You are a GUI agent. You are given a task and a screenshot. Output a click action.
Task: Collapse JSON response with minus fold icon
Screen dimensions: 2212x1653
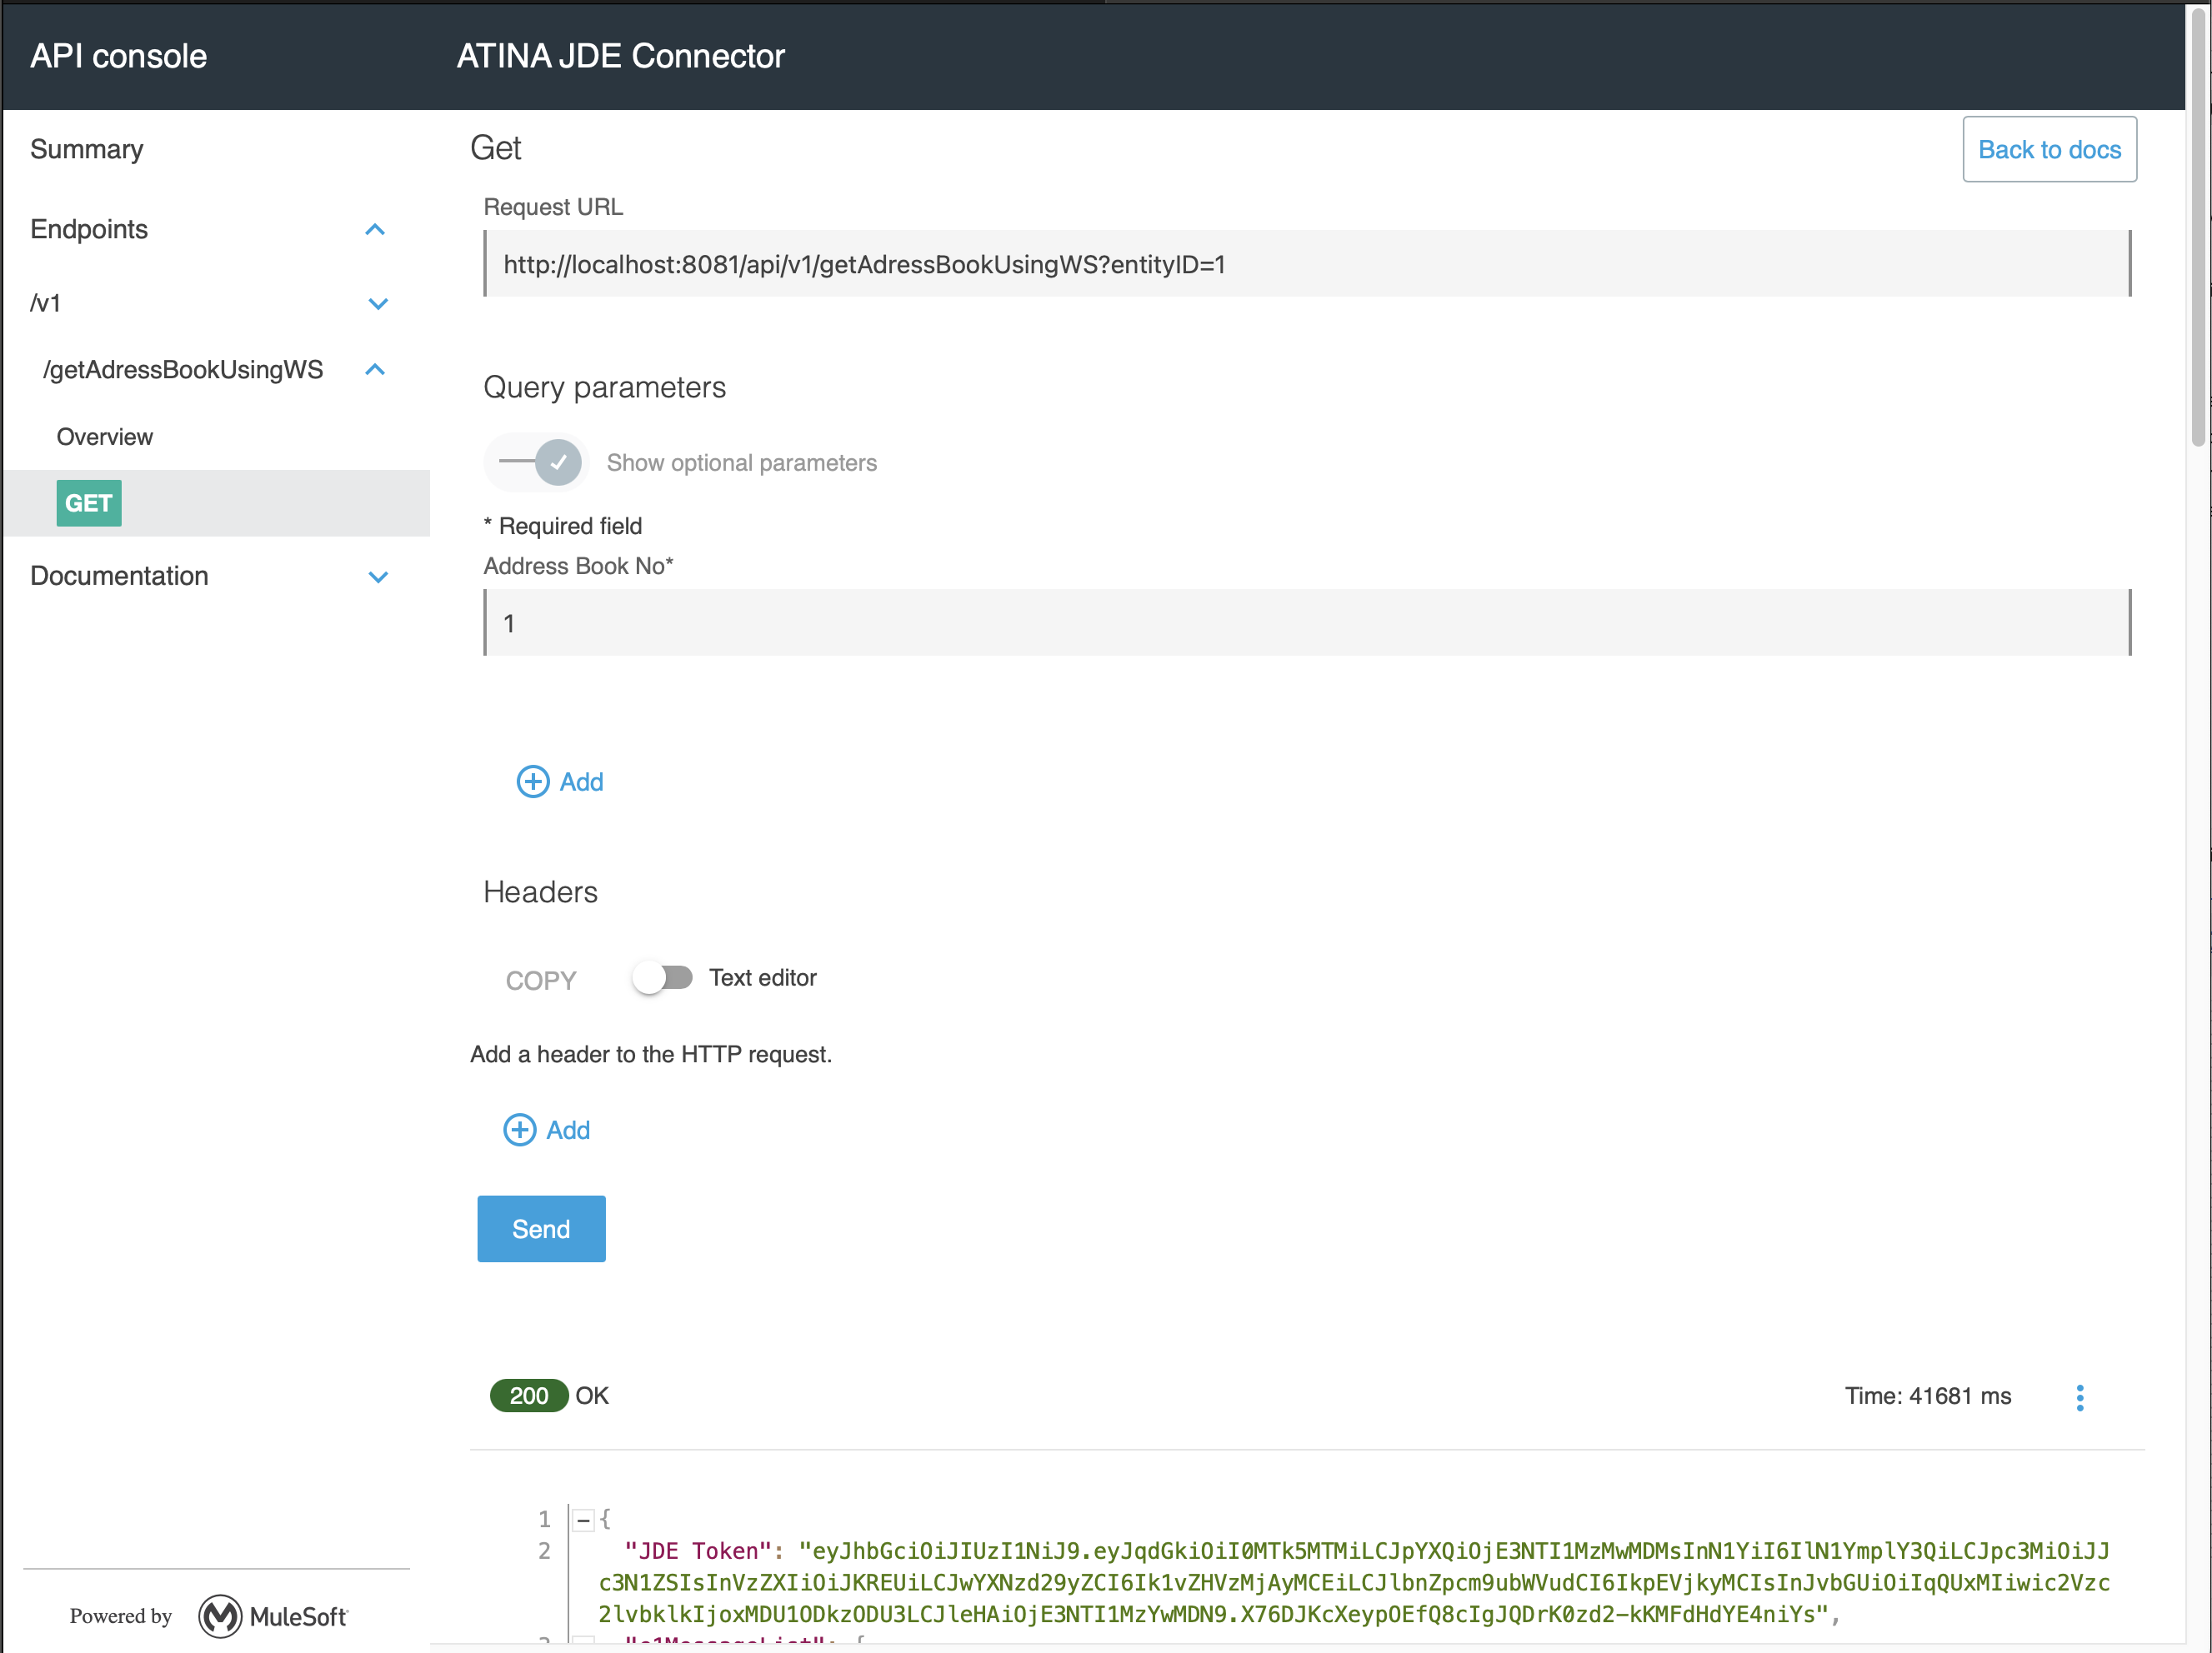(x=583, y=1519)
